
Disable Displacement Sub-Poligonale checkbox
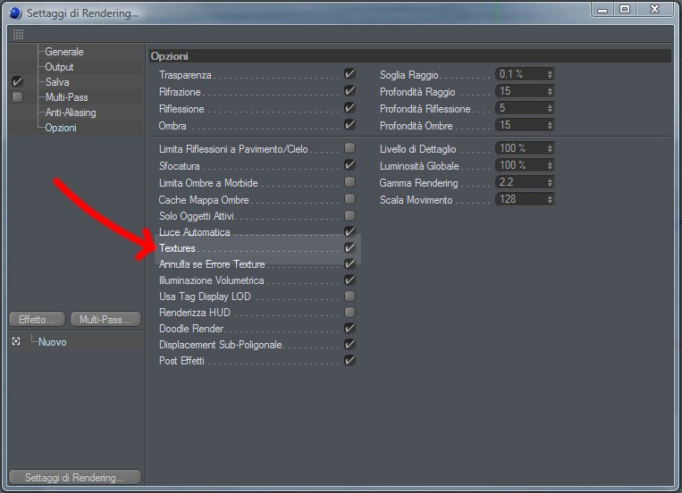point(349,344)
